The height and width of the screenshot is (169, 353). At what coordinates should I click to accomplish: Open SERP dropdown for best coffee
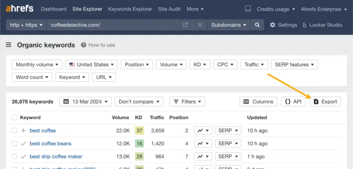click(x=228, y=131)
